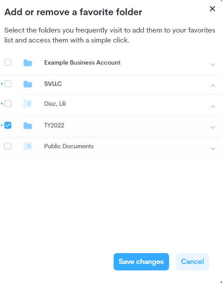Expand the TY2022 folder chevron
Screen dimensions: 222x283
tap(213, 127)
